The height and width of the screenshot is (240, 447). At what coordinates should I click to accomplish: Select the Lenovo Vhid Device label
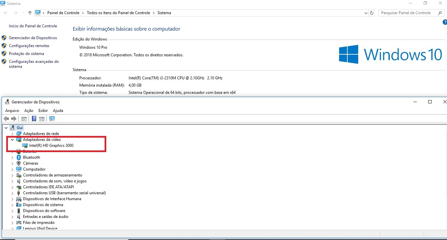click(x=40, y=228)
